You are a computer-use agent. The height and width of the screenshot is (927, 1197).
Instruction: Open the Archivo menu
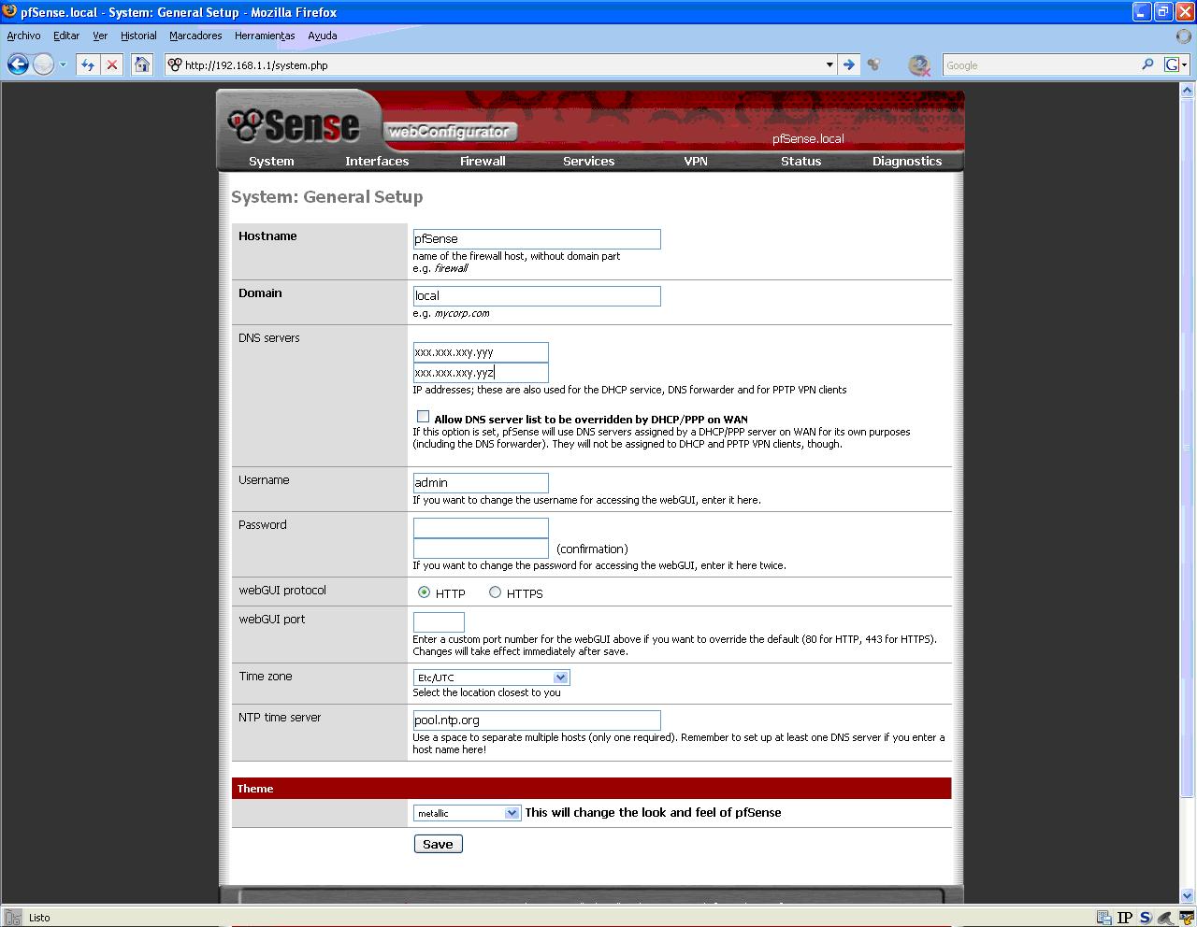tap(23, 36)
